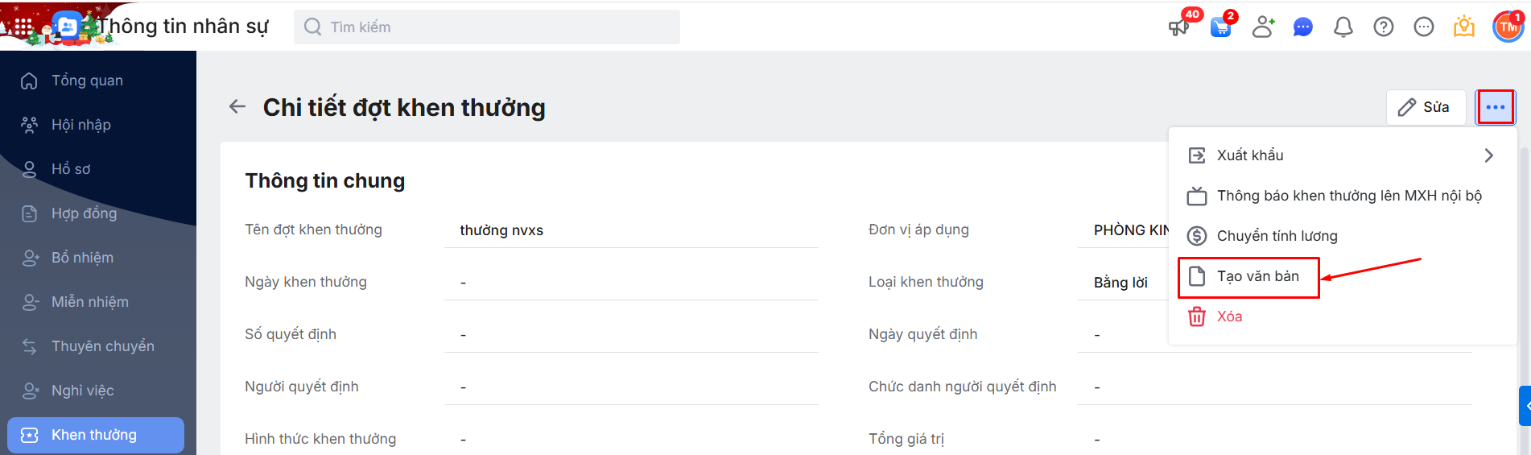Open the megaphone announcements icon
This screenshot has height=455, width=1531.
(1178, 27)
